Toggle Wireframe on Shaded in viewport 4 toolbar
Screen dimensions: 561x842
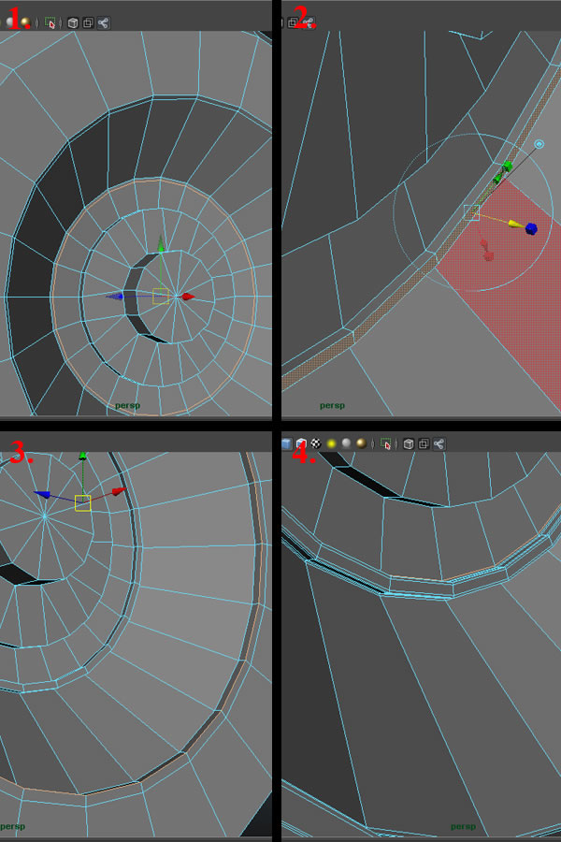click(x=301, y=443)
